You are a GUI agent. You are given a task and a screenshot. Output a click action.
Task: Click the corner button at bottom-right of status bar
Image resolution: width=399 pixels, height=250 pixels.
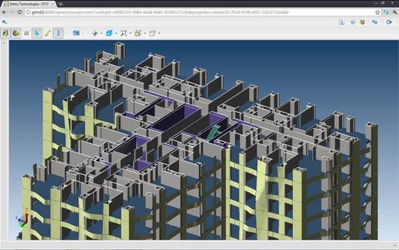[395, 245]
